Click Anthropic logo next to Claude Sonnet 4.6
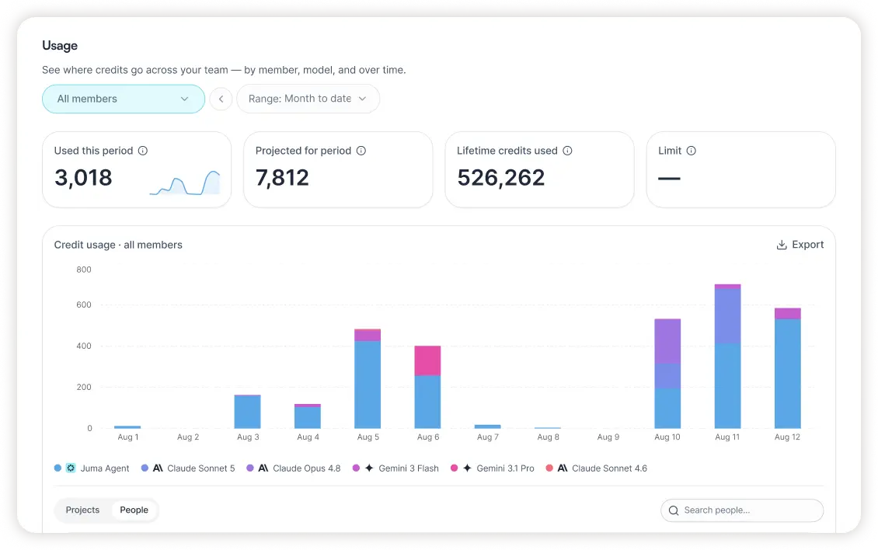 (563, 468)
